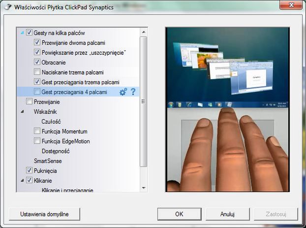
Task: Click the Synaptics icon in the title bar
Action: 7,7
